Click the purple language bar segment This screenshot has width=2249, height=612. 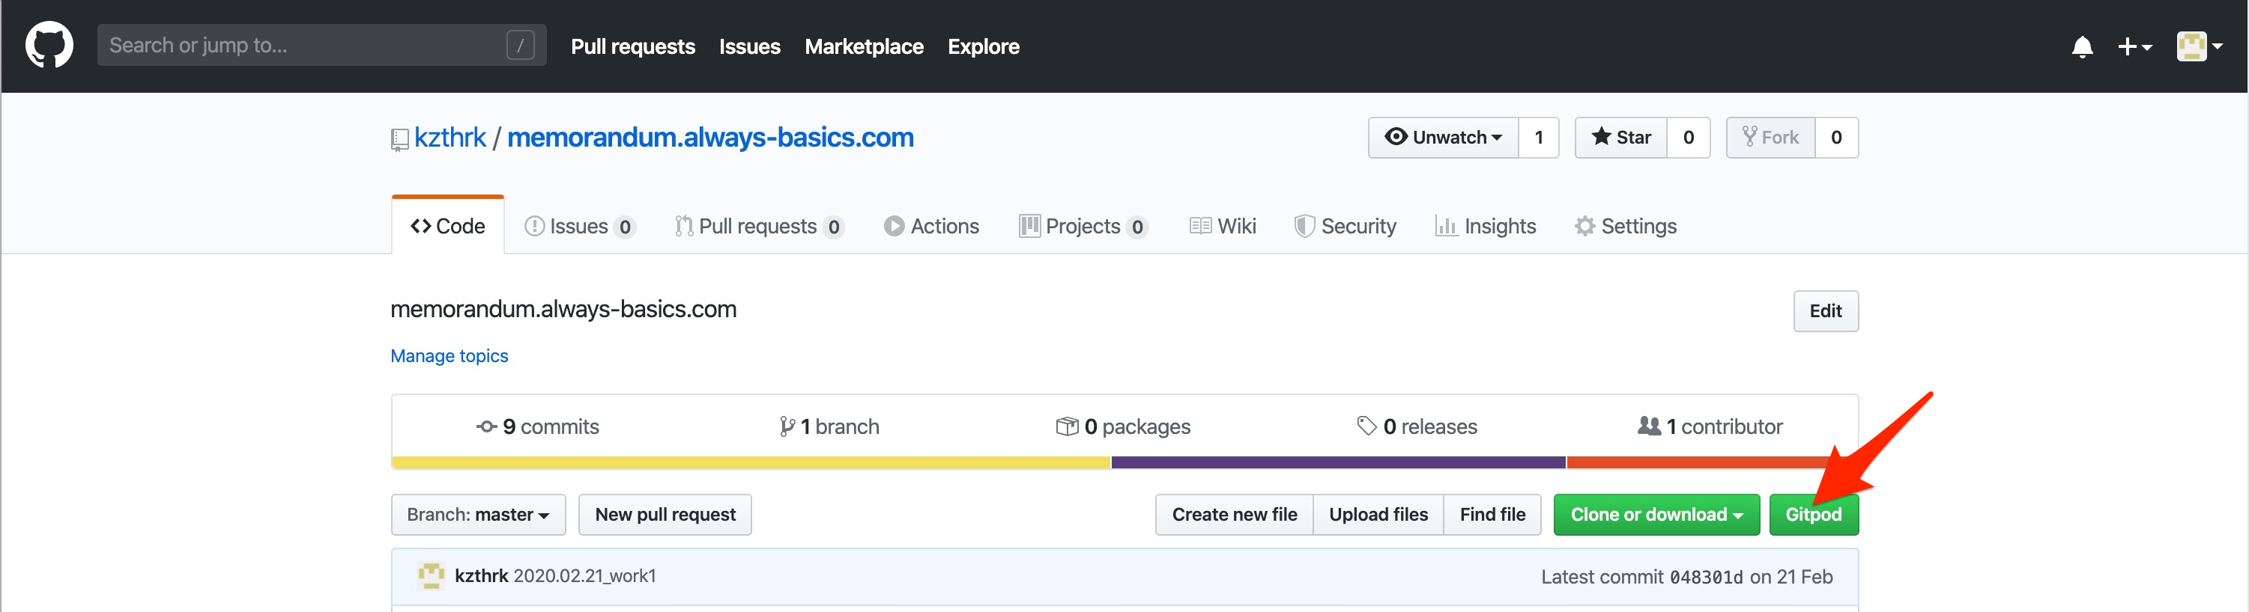tap(1339, 462)
